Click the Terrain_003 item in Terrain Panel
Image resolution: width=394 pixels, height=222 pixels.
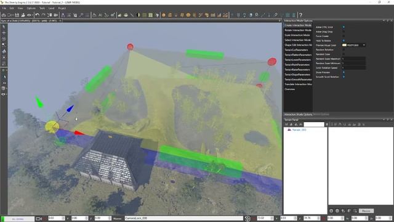[x=299, y=130]
